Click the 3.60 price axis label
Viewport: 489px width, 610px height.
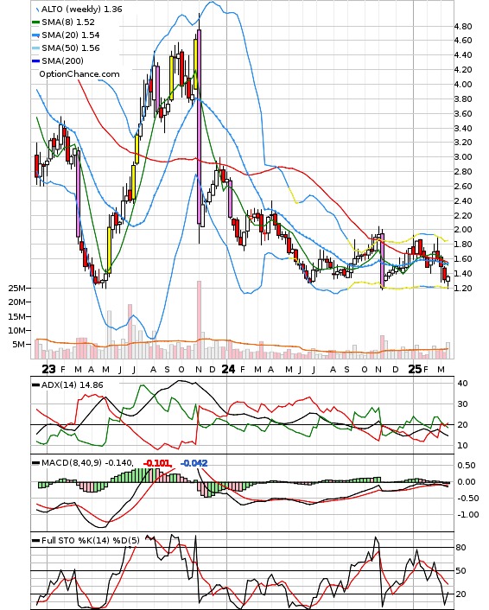click(x=463, y=113)
